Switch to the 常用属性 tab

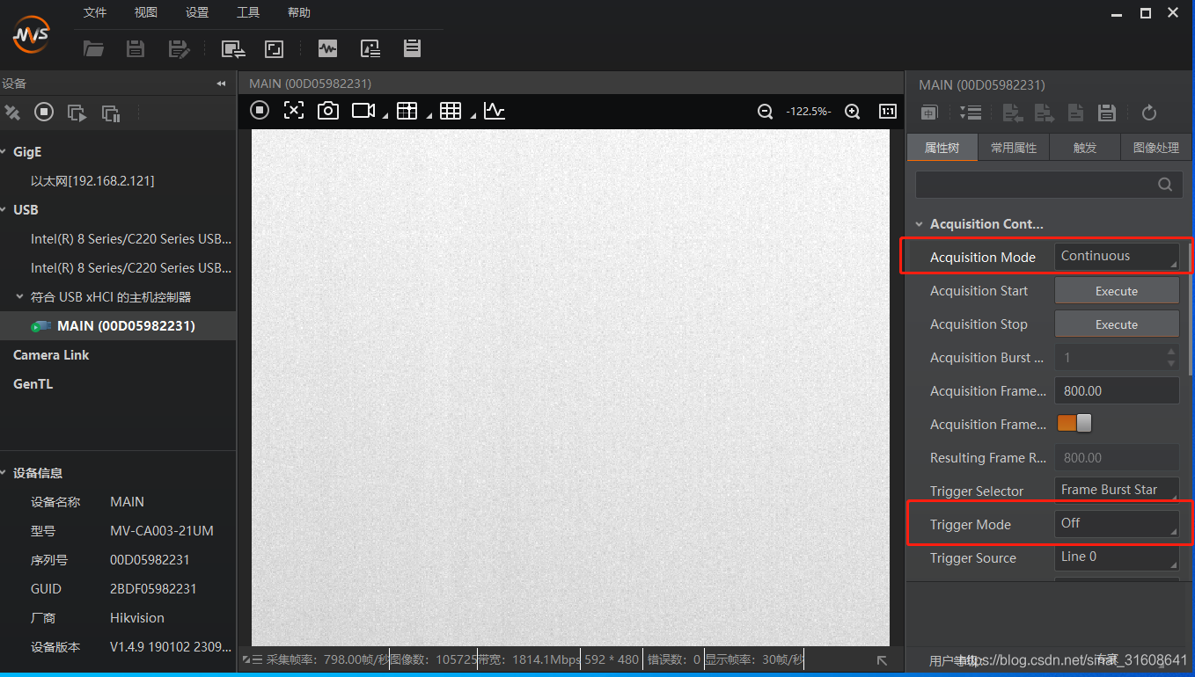[1014, 148]
